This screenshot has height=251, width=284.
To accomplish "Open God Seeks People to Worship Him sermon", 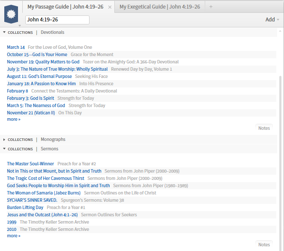I will 58,185.
